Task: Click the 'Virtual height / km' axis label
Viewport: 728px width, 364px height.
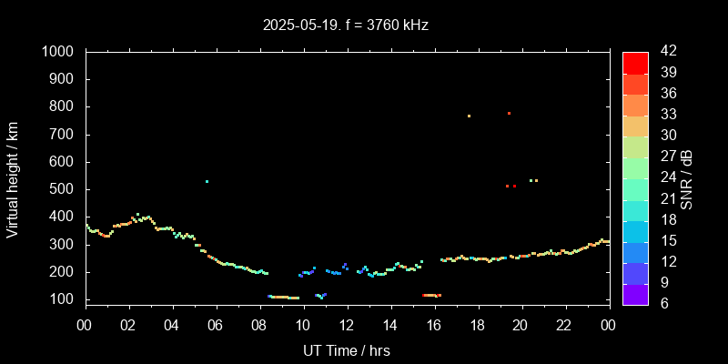Action: tap(13, 178)
